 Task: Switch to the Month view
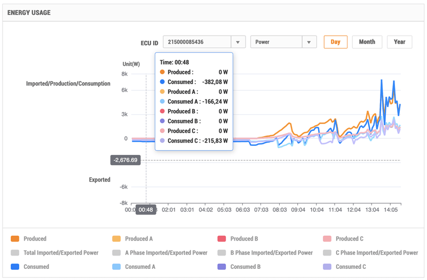tap(367, 42)
